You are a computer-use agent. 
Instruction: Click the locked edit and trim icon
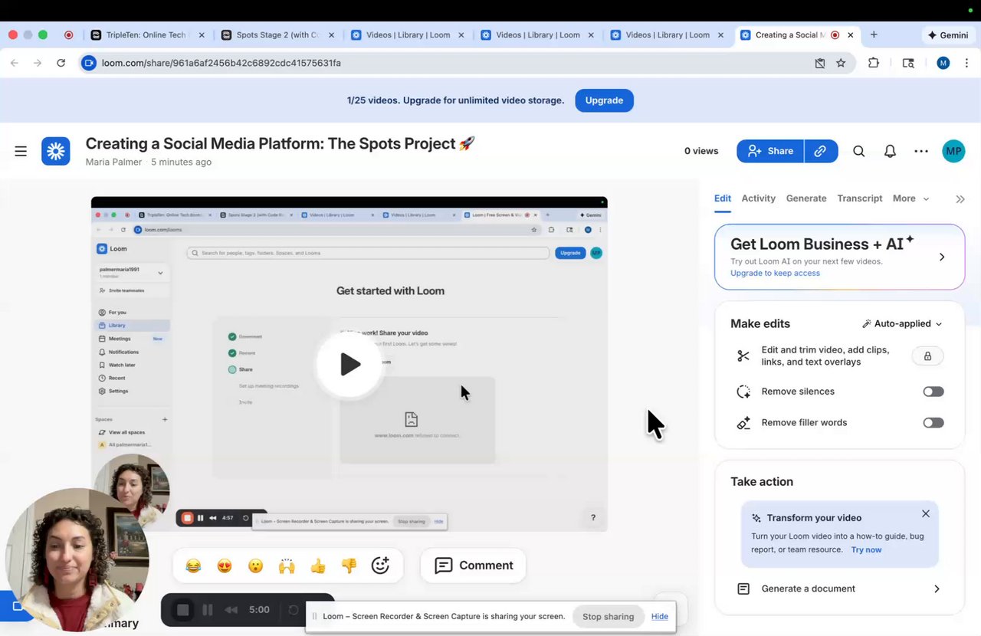[927, 356]
